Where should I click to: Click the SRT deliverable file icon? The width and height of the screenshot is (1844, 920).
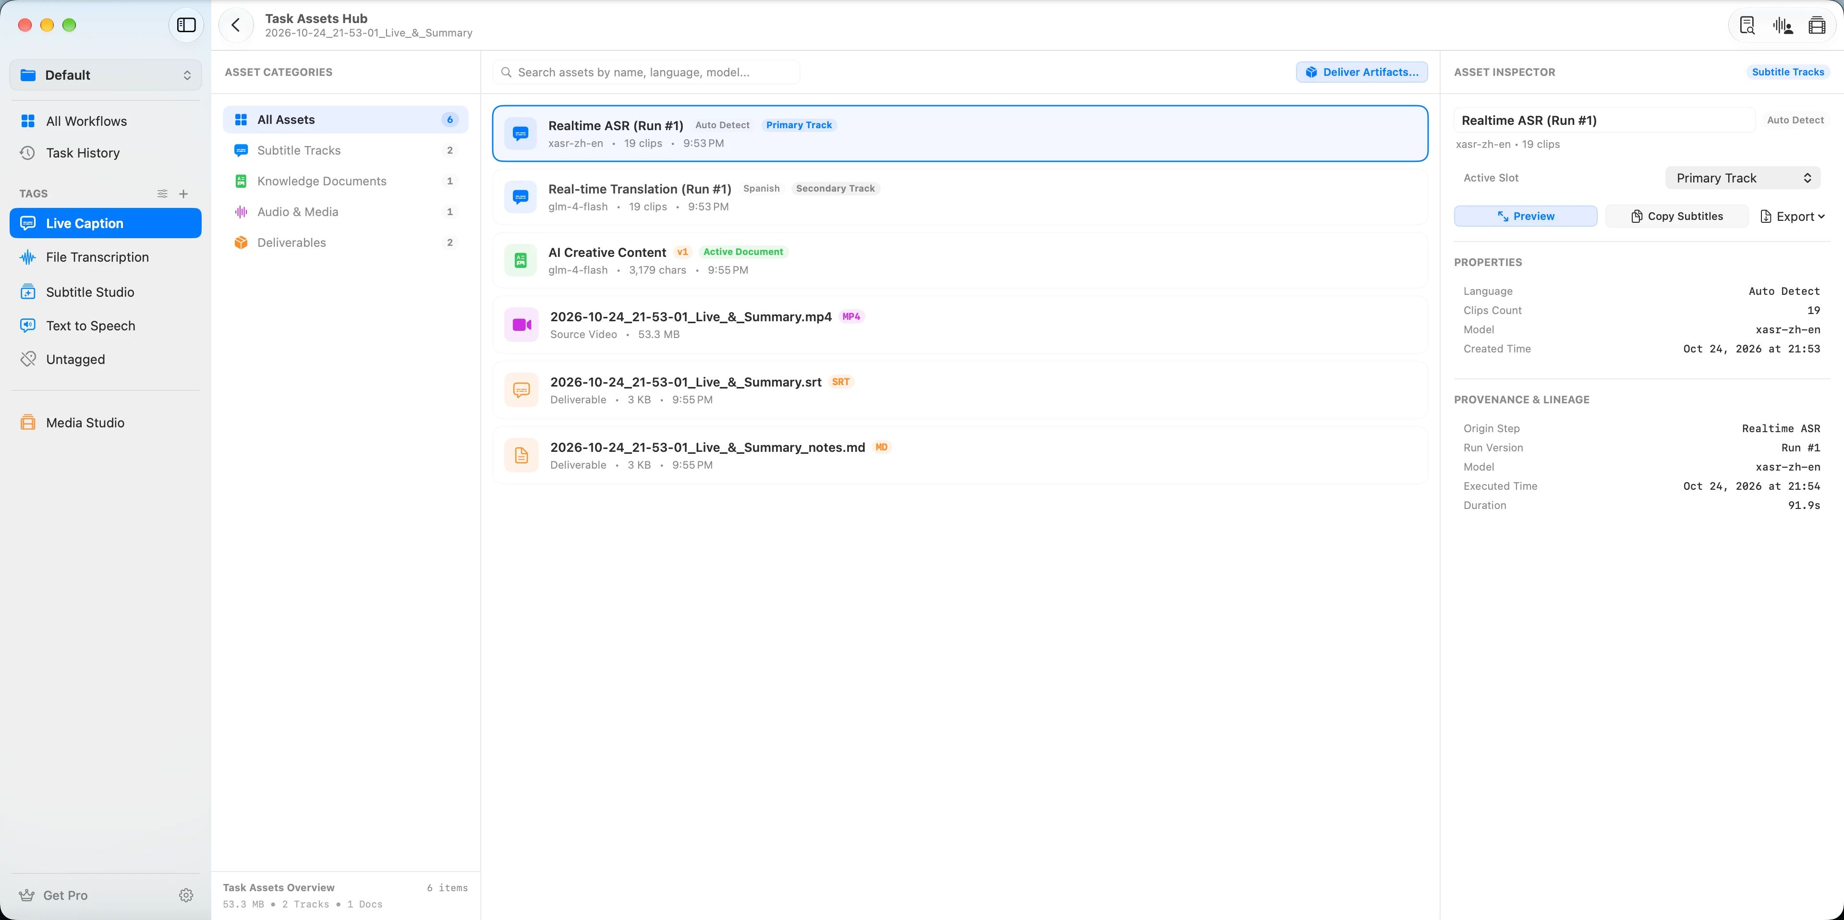coord(521,390)
